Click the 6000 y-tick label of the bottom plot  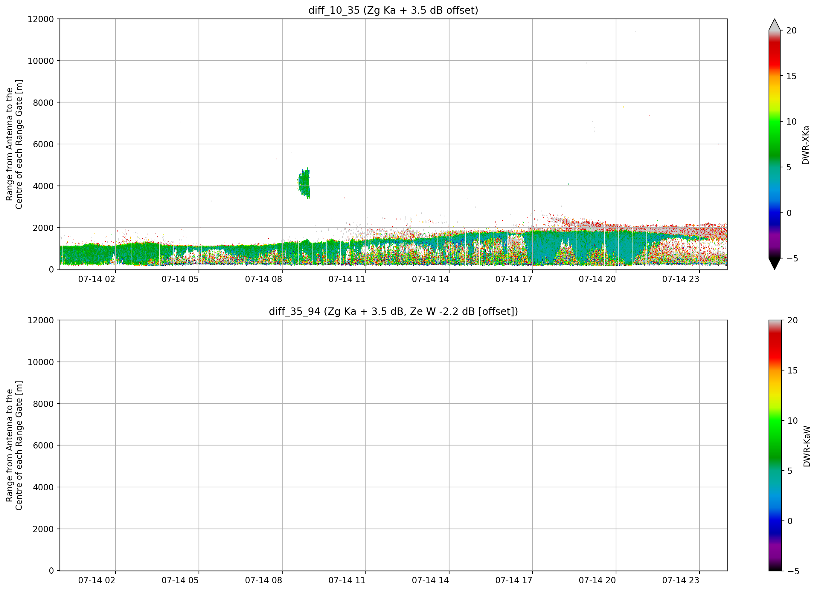click(43, 445)
